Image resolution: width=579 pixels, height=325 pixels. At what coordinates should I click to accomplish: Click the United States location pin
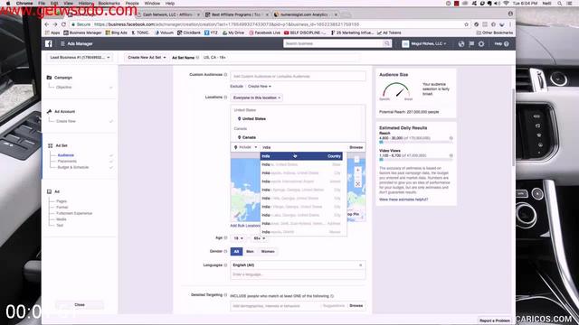pos(239,118)
